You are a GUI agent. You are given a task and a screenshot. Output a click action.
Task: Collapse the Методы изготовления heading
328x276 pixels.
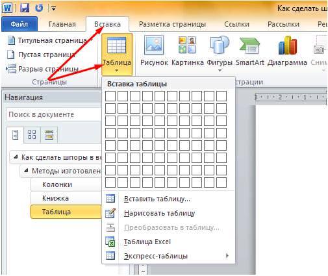26,170
